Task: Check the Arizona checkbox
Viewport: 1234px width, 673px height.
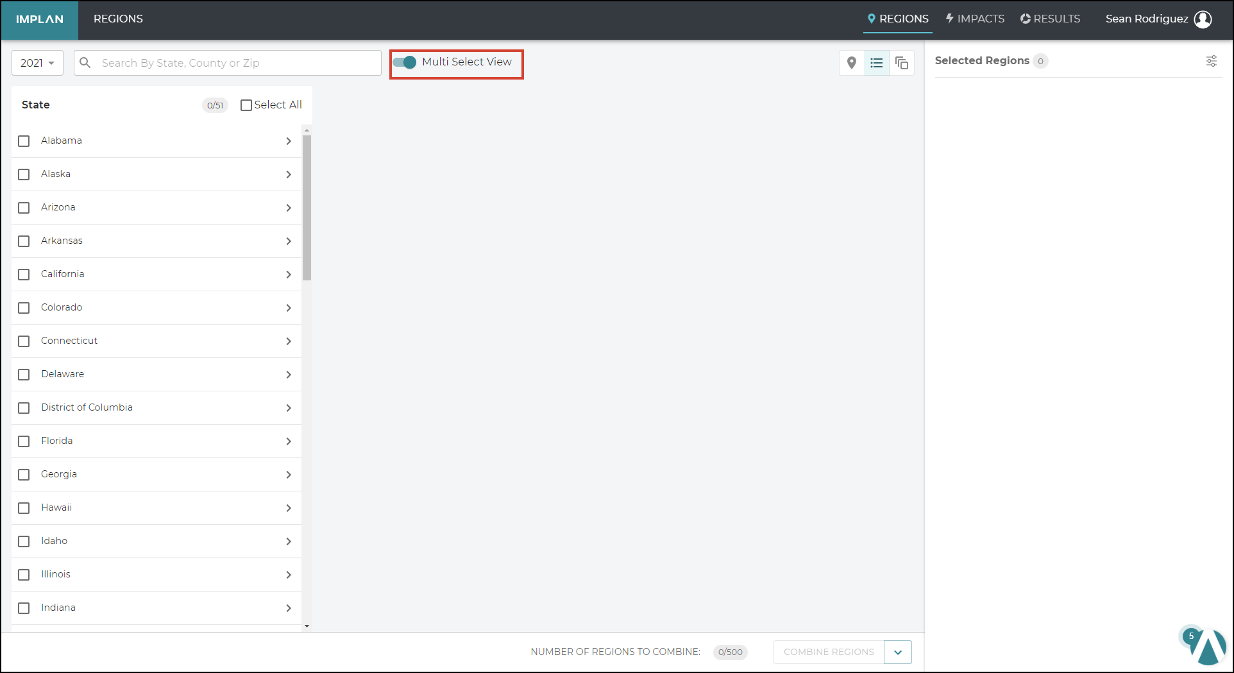Action: pos(24,208)
